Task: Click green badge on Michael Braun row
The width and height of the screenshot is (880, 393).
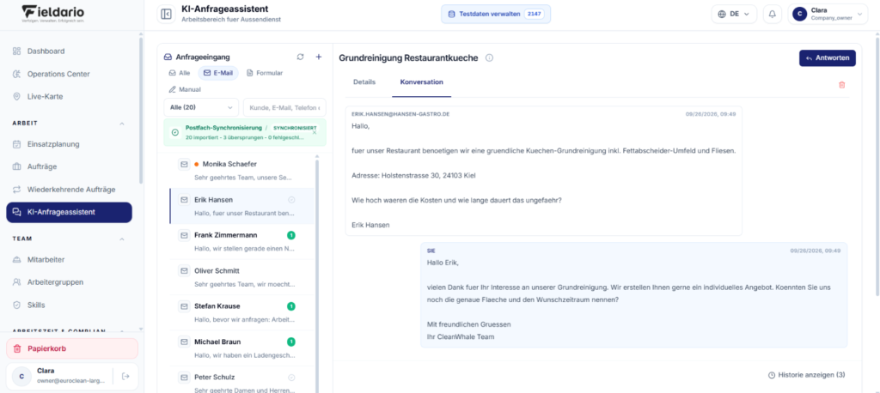Action: [290, 342]
